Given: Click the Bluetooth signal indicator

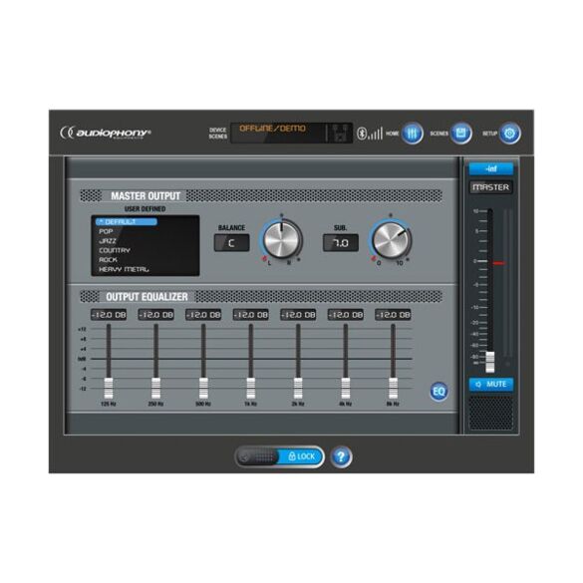Looking at the screenshot, I should (370, 134).
